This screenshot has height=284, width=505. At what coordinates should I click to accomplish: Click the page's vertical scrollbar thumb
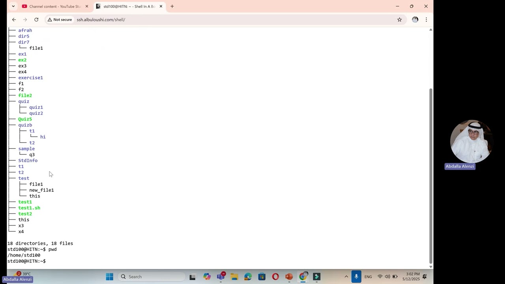[430, 176]
